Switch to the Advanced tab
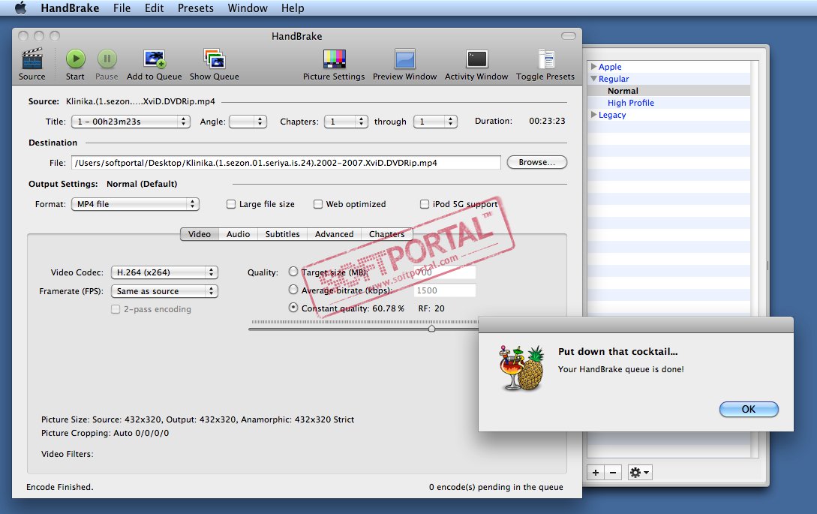Viewport: 817px width, 514px height. (334, 234)
